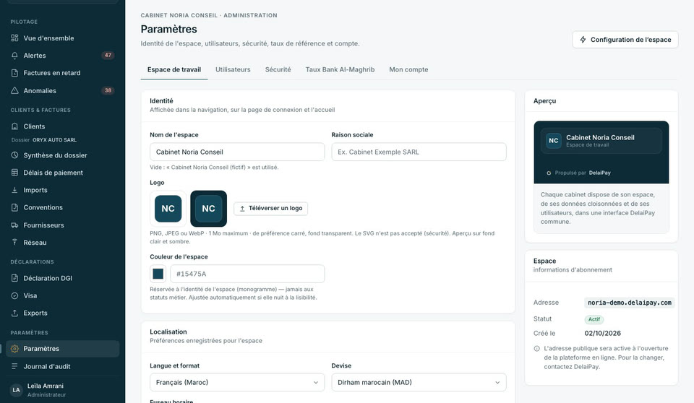The height and width of the screenshot is (403, 694).
Task: Open the Devise dropdown
Action: [419, 382]
